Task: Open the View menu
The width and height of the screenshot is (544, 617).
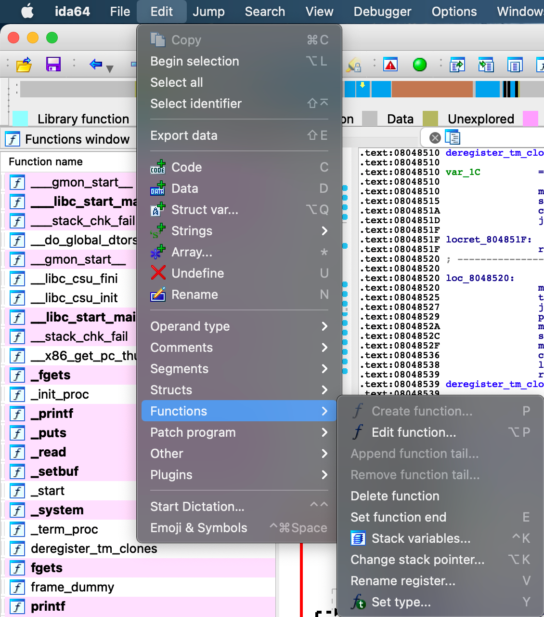Action: coord(319,12)
